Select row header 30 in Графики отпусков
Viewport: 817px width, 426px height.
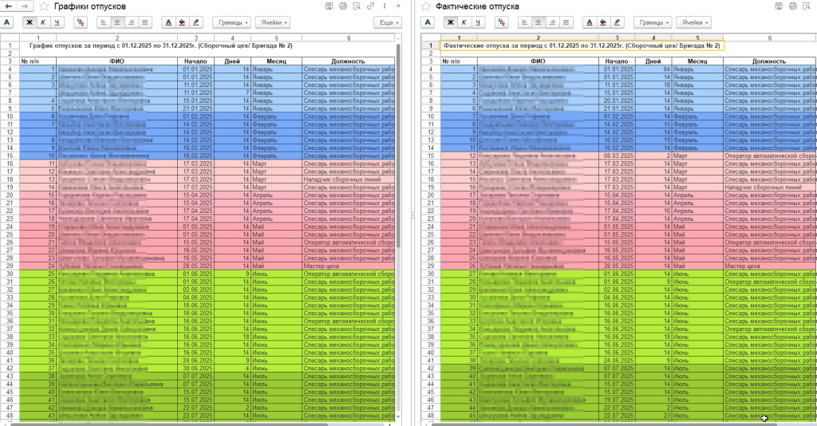click(x=10, y=274)
